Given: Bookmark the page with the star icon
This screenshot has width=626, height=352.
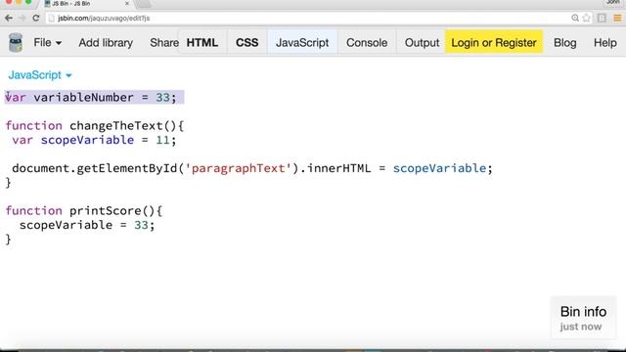Looking at the screenshot, I should [x=586, y=18].
